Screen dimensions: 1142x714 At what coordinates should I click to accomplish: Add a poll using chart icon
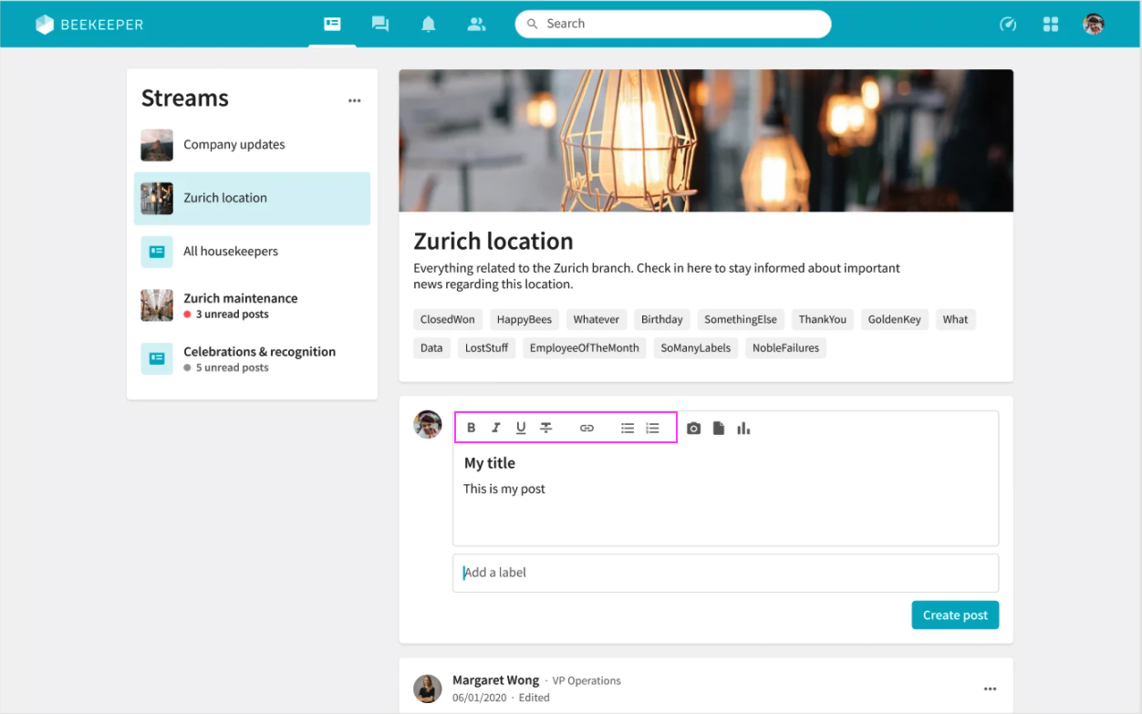pos(743,428)
